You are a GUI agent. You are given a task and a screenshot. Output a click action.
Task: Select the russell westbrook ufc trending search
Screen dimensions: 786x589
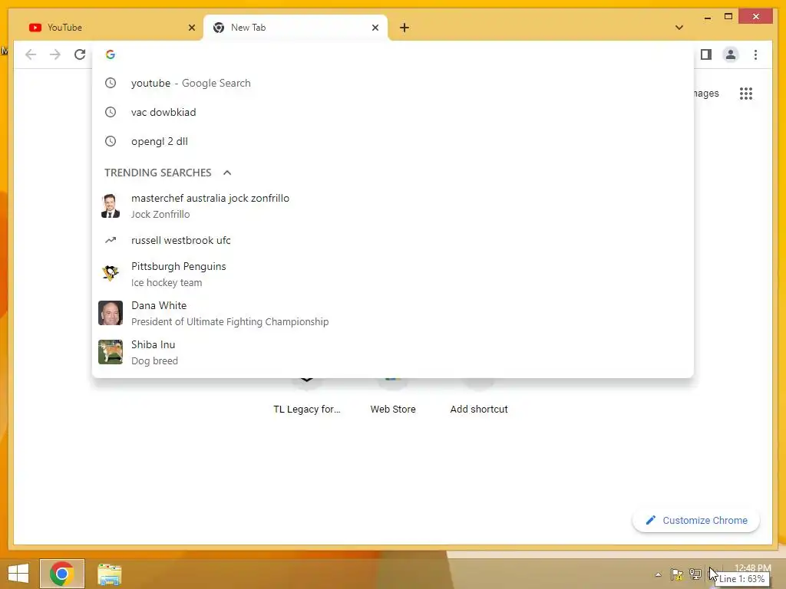[393, 240]
